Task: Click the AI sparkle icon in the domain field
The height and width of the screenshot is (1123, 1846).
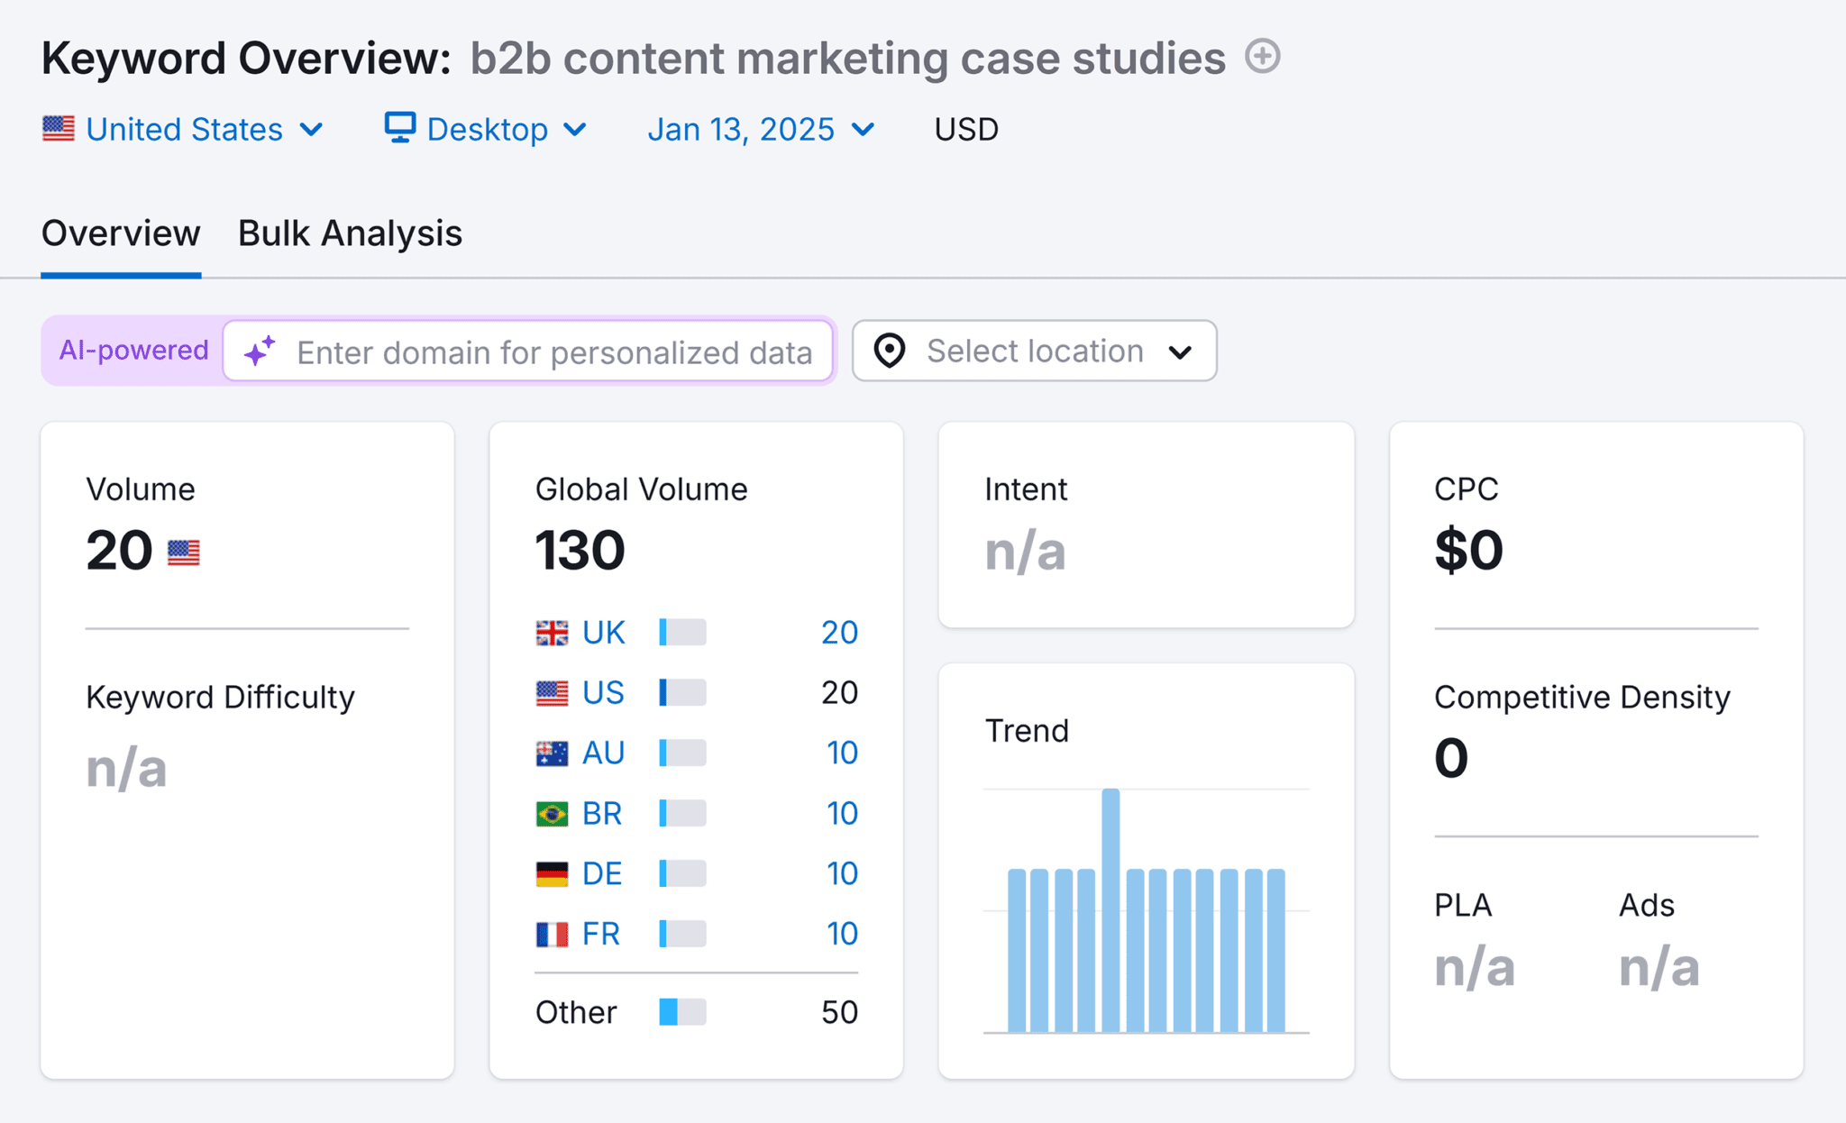Action: (x=260, y=352)
